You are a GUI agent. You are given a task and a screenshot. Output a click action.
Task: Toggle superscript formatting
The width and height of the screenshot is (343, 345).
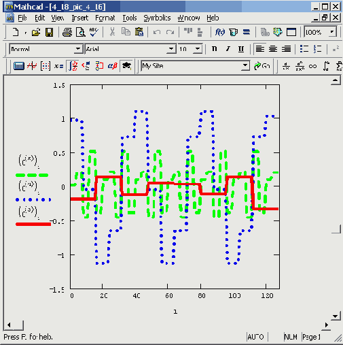pyautogui.click(x=336, y=49)
